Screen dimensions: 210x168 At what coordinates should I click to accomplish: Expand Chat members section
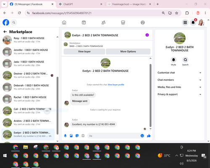point(179,80)
